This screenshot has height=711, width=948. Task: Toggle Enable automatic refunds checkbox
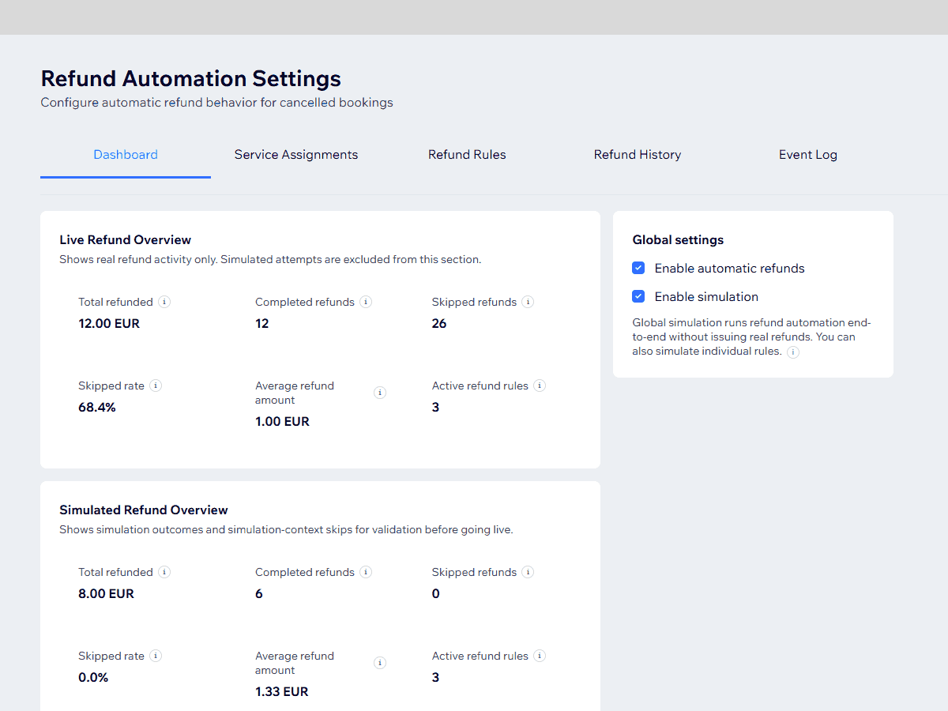pyautogui.click(x=639, y=269)
